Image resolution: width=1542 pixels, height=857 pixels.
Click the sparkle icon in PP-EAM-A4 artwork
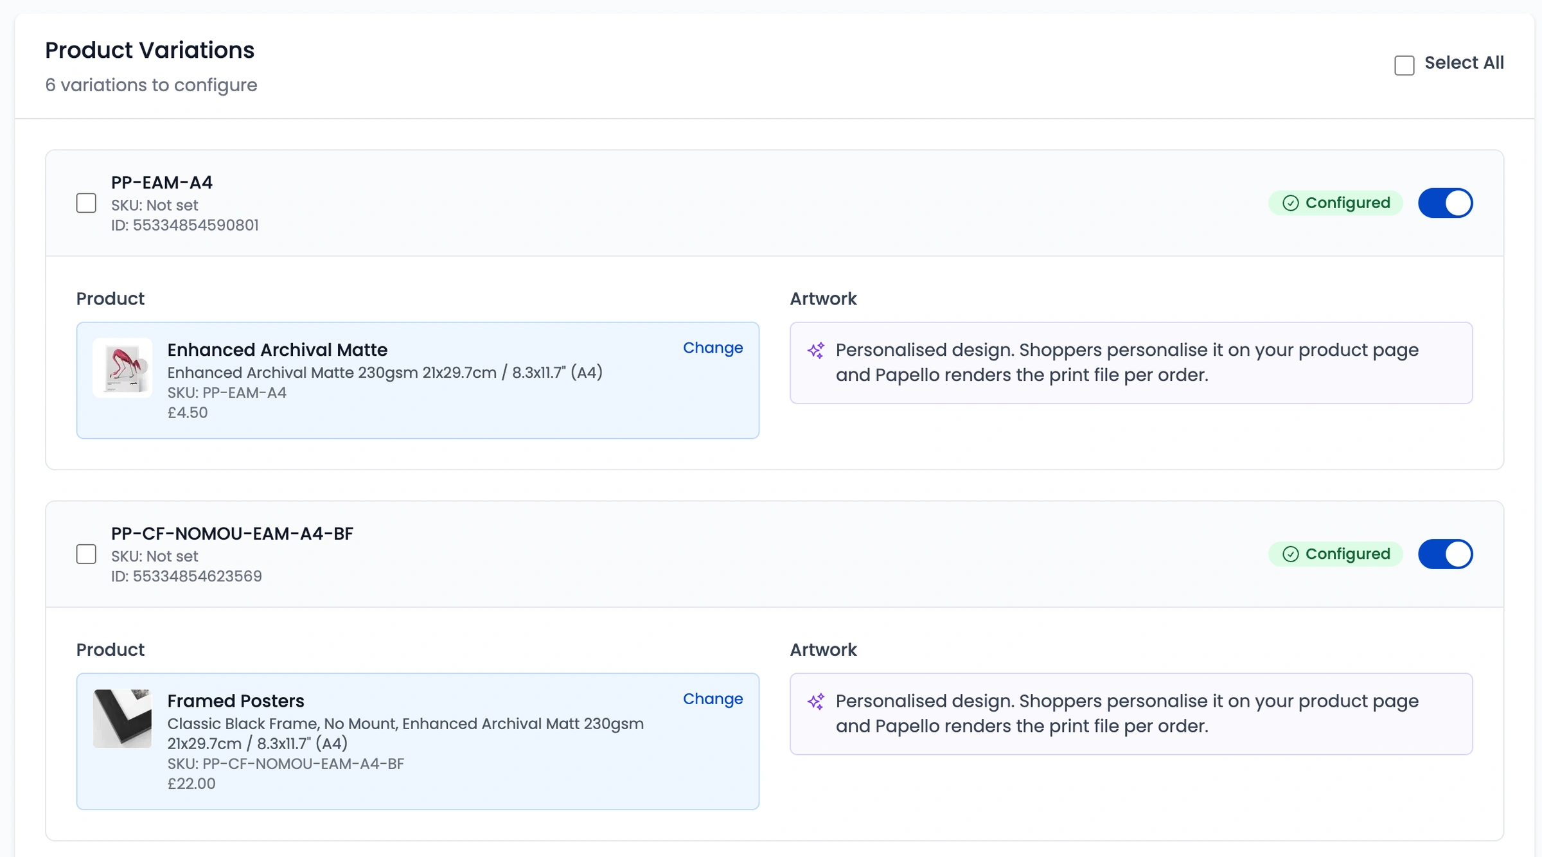[x=816, y=350]
